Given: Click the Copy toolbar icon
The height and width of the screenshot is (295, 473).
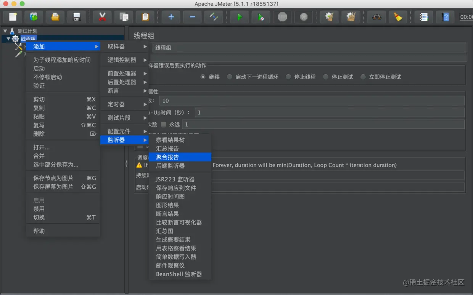Looking at the screenshot, I should click(x=124, y=17).
